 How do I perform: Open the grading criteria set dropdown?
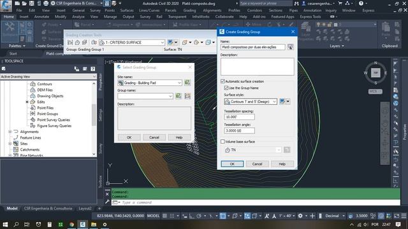coord(162,43)
